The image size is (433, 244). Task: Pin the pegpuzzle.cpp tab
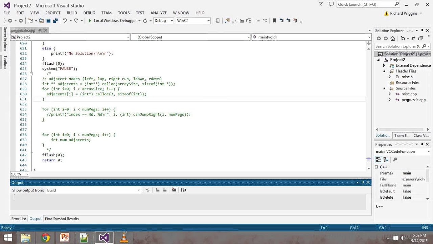(40, 30)
